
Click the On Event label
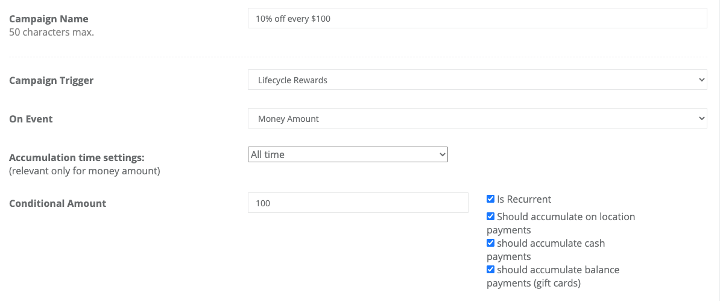(x=31, y=119)
